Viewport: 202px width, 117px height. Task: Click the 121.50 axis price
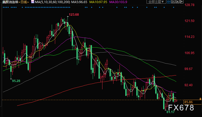(x=189, y=21)
